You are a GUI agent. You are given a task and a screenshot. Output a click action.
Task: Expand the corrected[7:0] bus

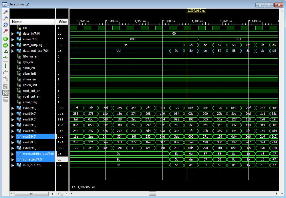(x=13, y=160)
